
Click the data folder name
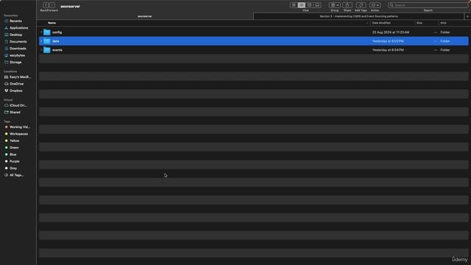tap(56, 41)
